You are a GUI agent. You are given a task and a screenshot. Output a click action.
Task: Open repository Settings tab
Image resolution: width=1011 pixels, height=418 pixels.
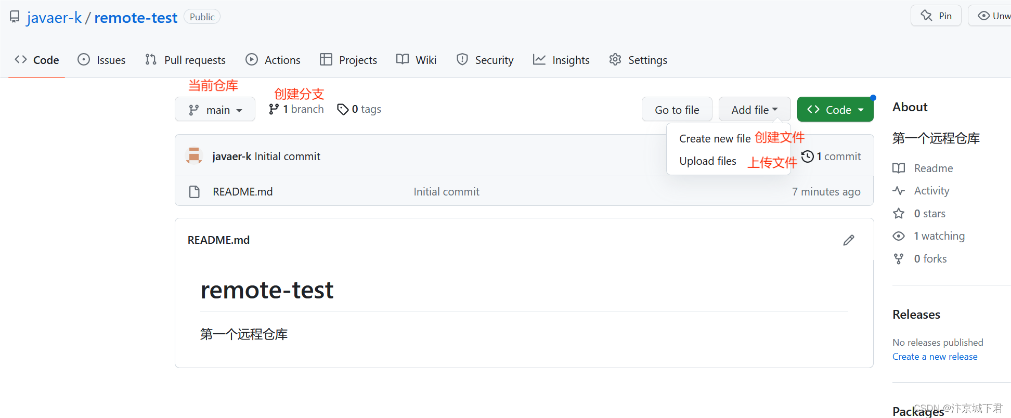point(638,60)
